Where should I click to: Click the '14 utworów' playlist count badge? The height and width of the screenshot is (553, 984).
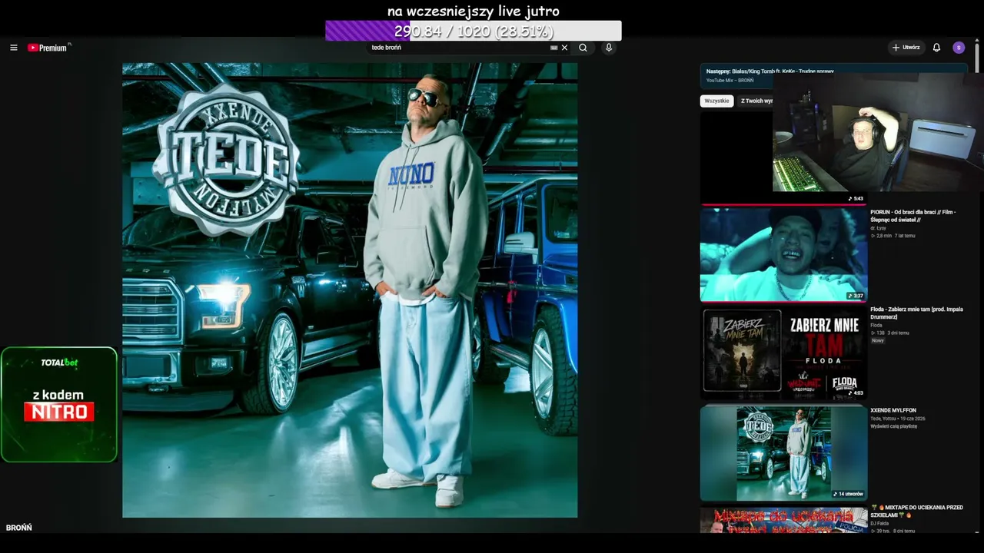[x=849, y=494]
